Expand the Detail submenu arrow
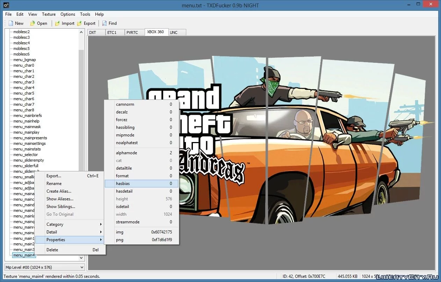The width and height of the screenshot is (441, 282). point(101,232)
